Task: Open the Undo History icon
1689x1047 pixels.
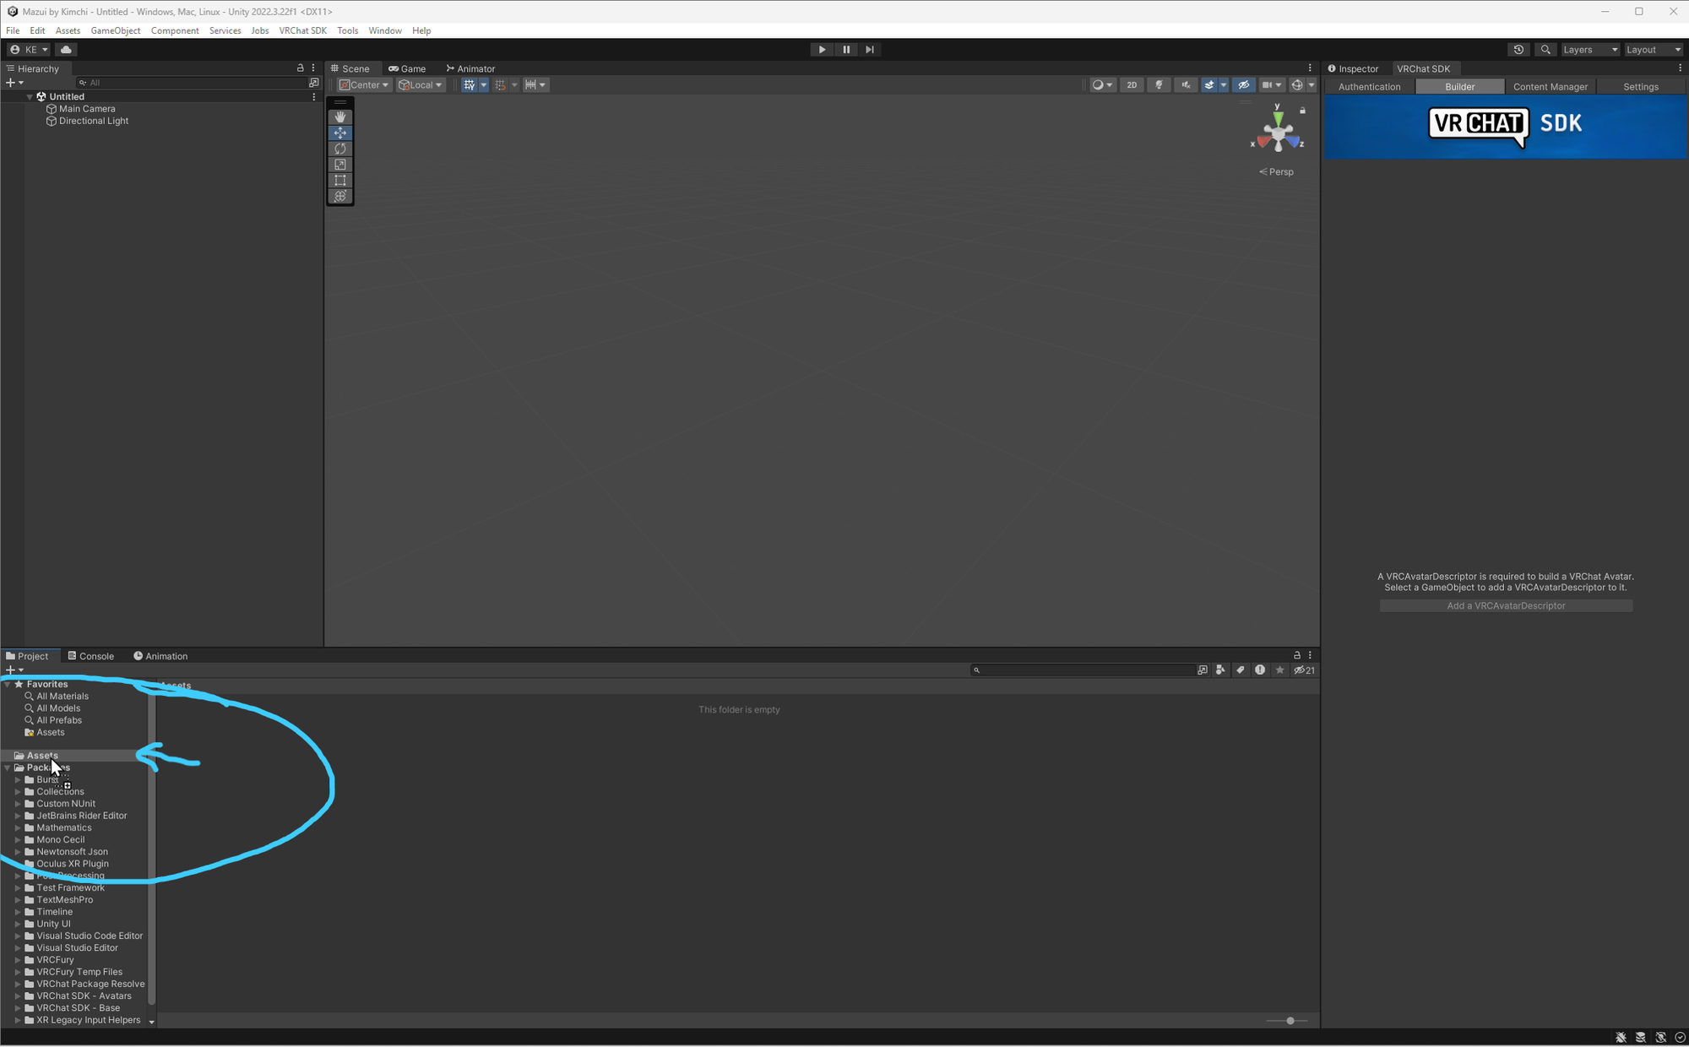Action: pos(1518,50)
